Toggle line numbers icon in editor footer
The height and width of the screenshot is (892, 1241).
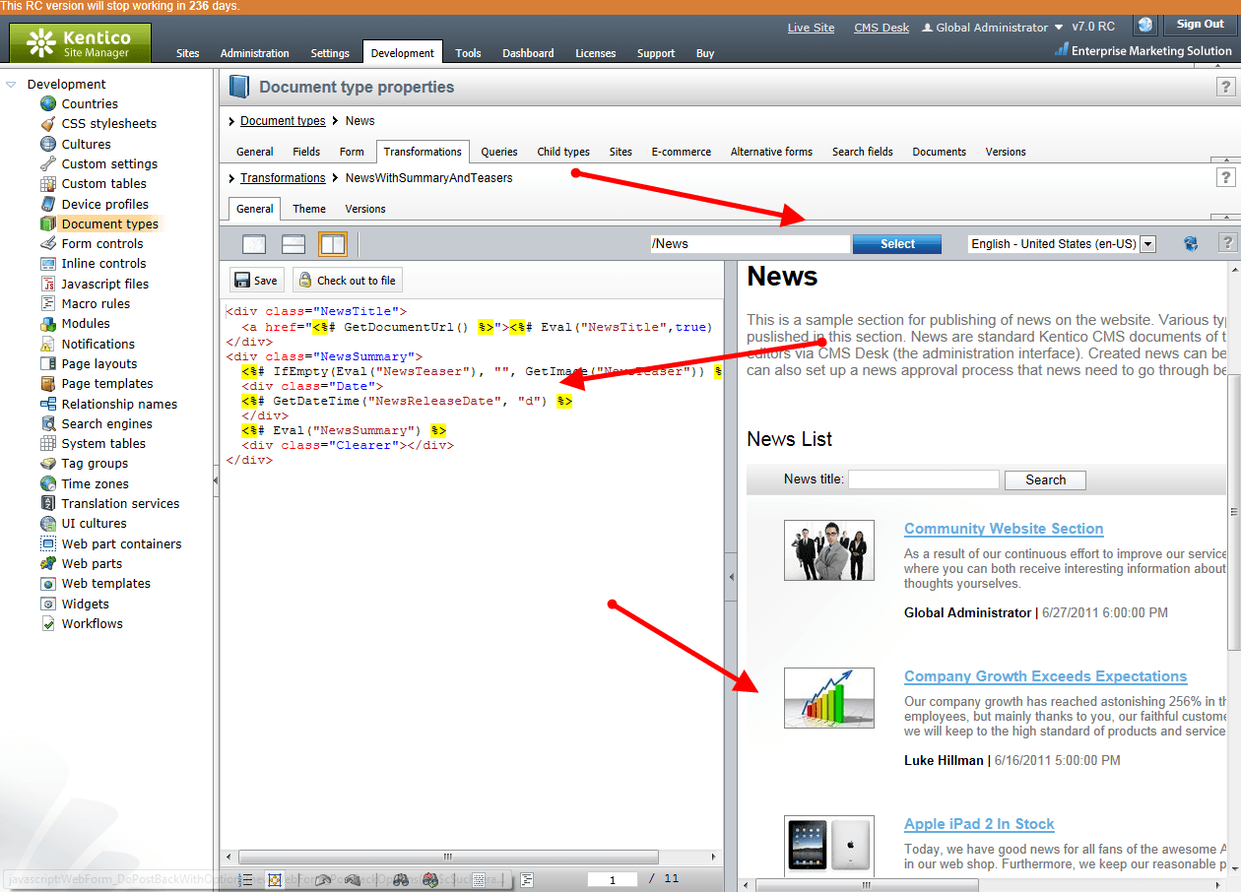[247, 880]
